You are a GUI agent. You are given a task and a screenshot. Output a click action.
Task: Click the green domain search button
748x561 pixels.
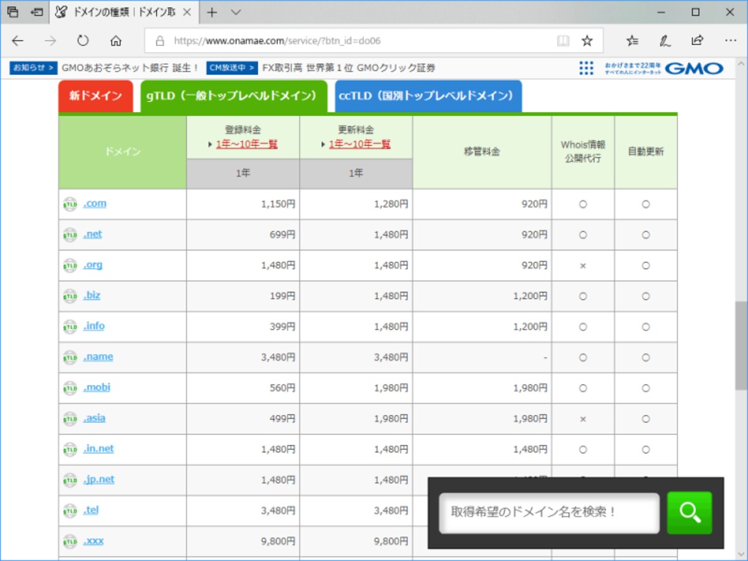(689, 513)
